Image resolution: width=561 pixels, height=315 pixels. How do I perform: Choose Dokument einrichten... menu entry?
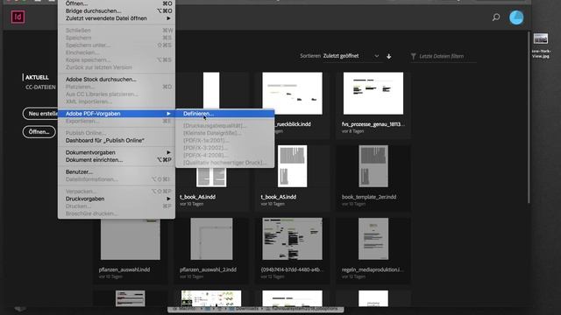coord(117,160)
